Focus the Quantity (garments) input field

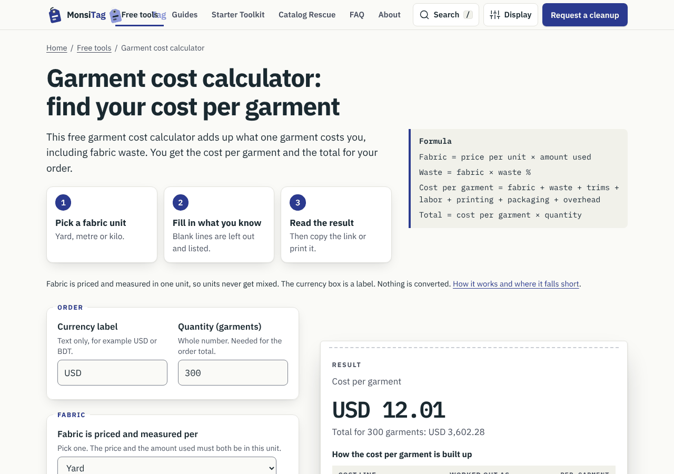coord(233,373)
